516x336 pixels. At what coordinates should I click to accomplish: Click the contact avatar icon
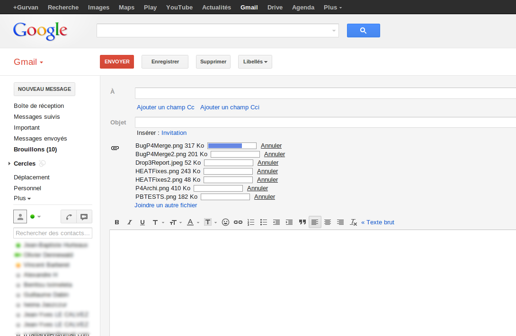(x=20, y=217)
